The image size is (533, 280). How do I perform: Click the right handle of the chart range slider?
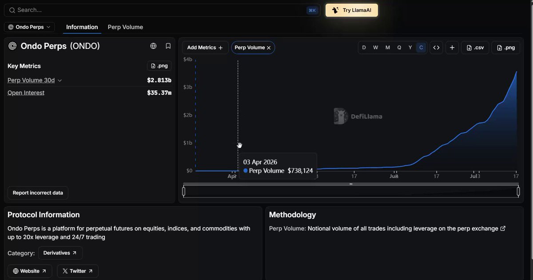pyautogui.click(x=518, y=192)
